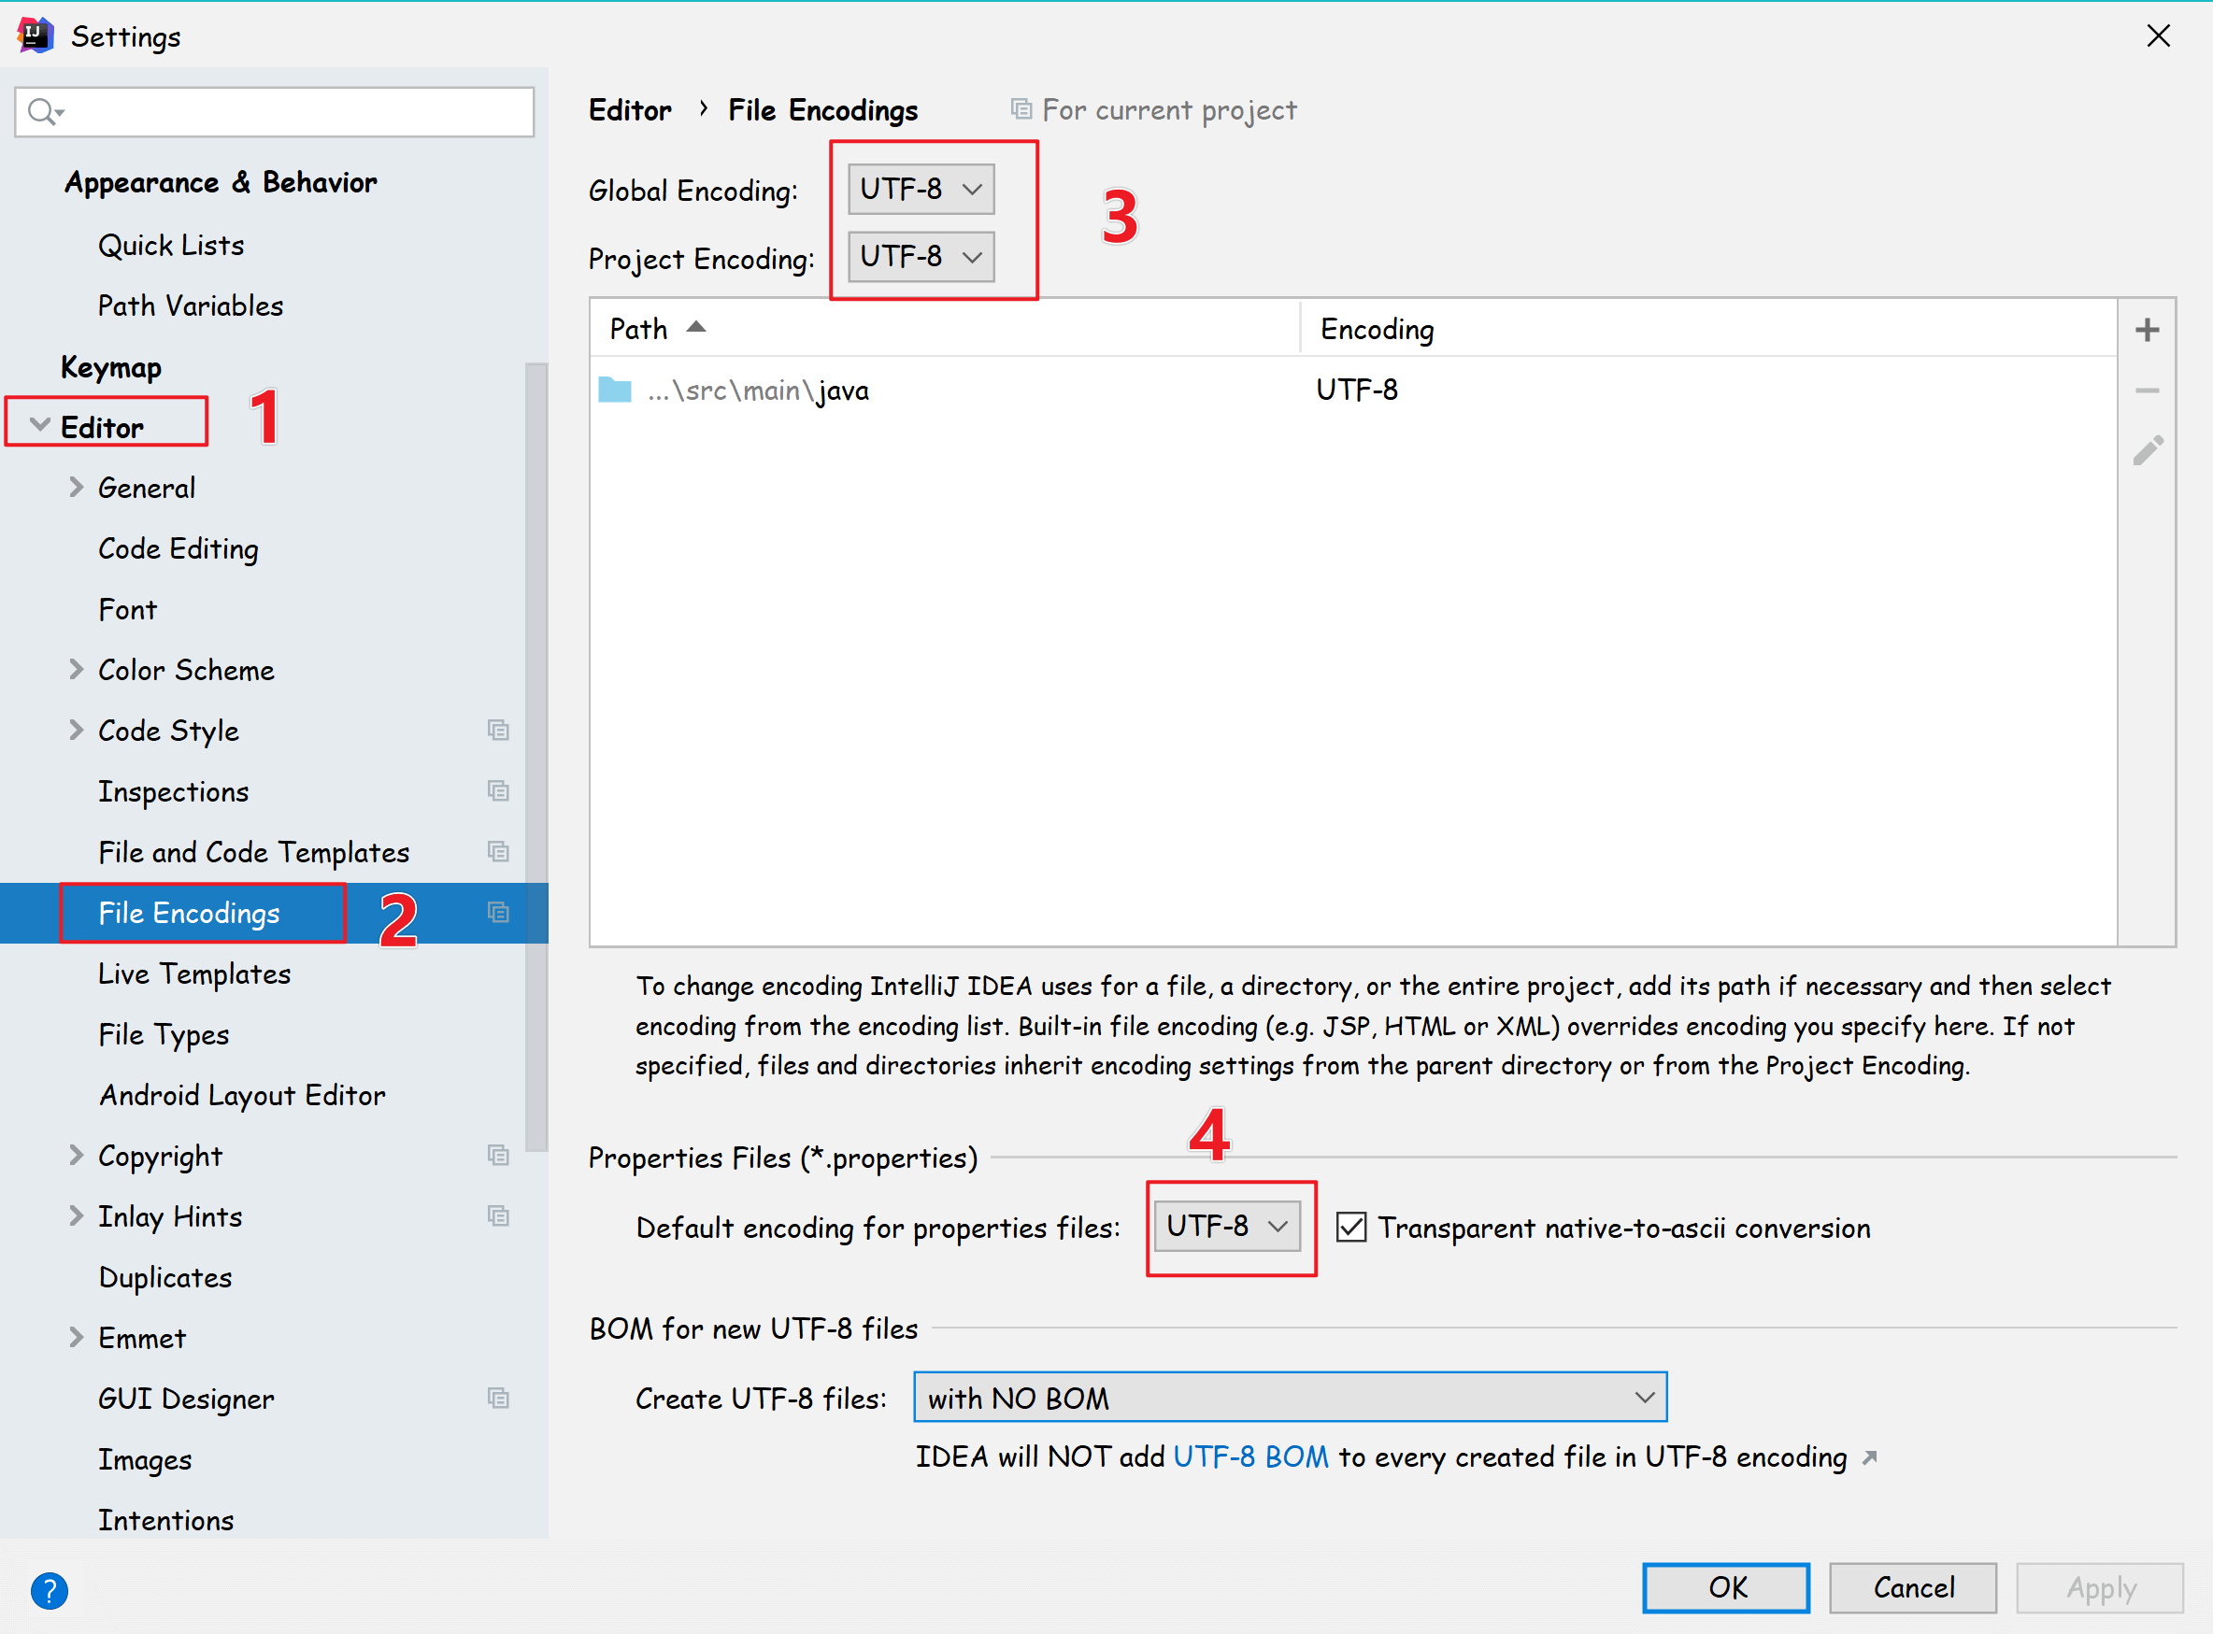Viewport: 2213px width, 1634px height.
Task: Toggle Transparent native-to-ascii conversion checkbox
Action: tap(1350, 1228)
